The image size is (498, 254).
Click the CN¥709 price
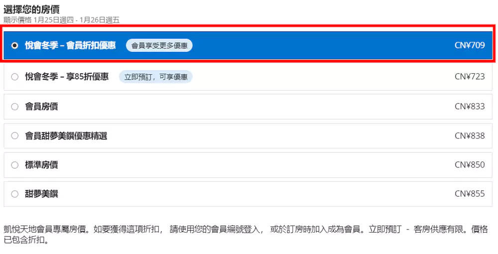tap(470, 45)
